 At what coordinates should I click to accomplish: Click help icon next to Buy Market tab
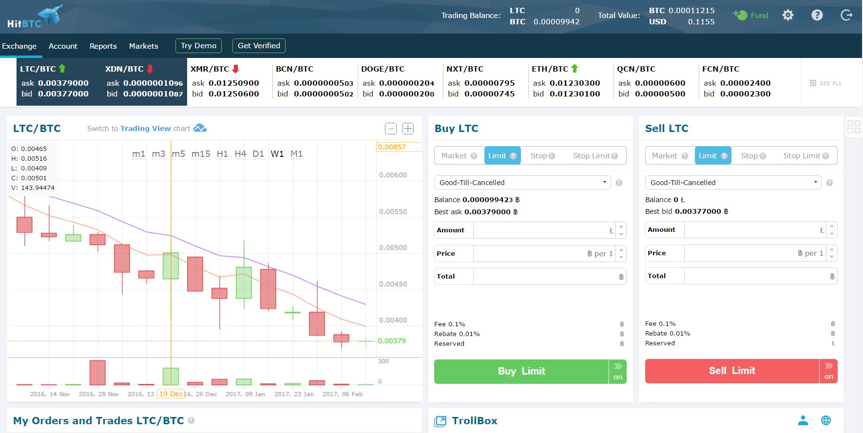(x=474, y=156)
